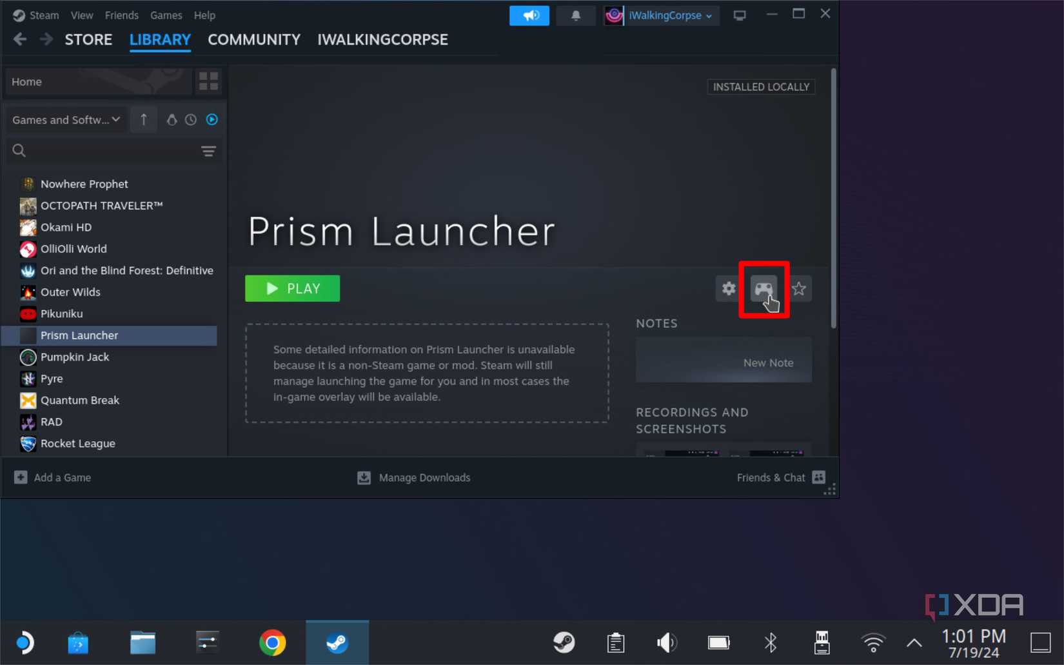Select RAD in the game list
The height and width of the screenshot is (665, 1064).
(x=109, y=422)
